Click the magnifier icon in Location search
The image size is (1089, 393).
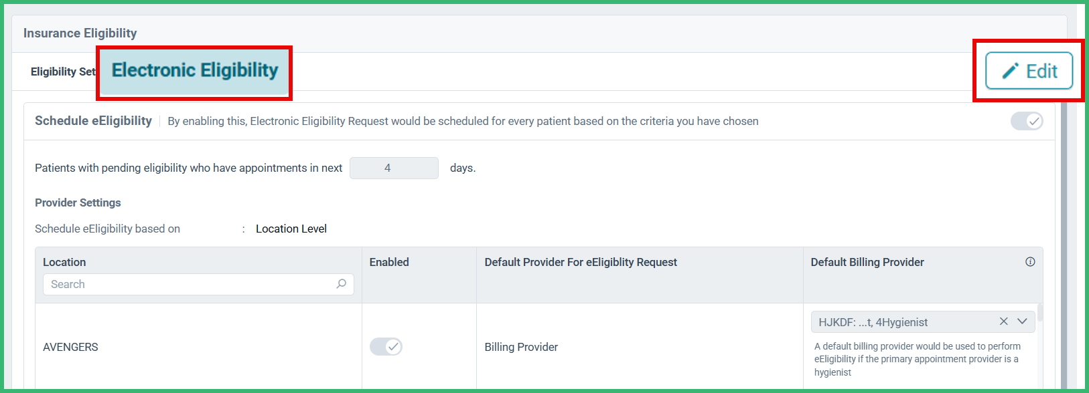point(342,284)
